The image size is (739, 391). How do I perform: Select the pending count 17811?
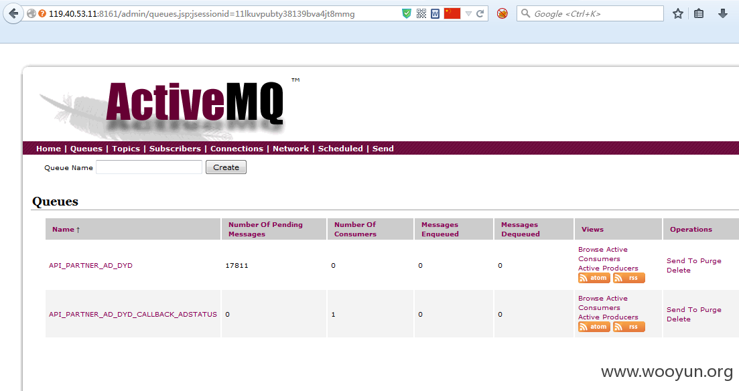click(237, 266)
